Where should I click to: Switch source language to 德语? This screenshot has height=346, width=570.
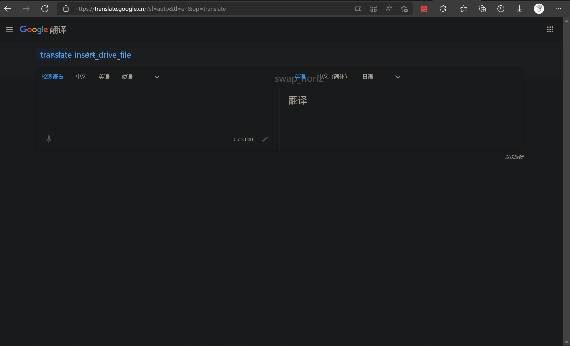point(127,76)
